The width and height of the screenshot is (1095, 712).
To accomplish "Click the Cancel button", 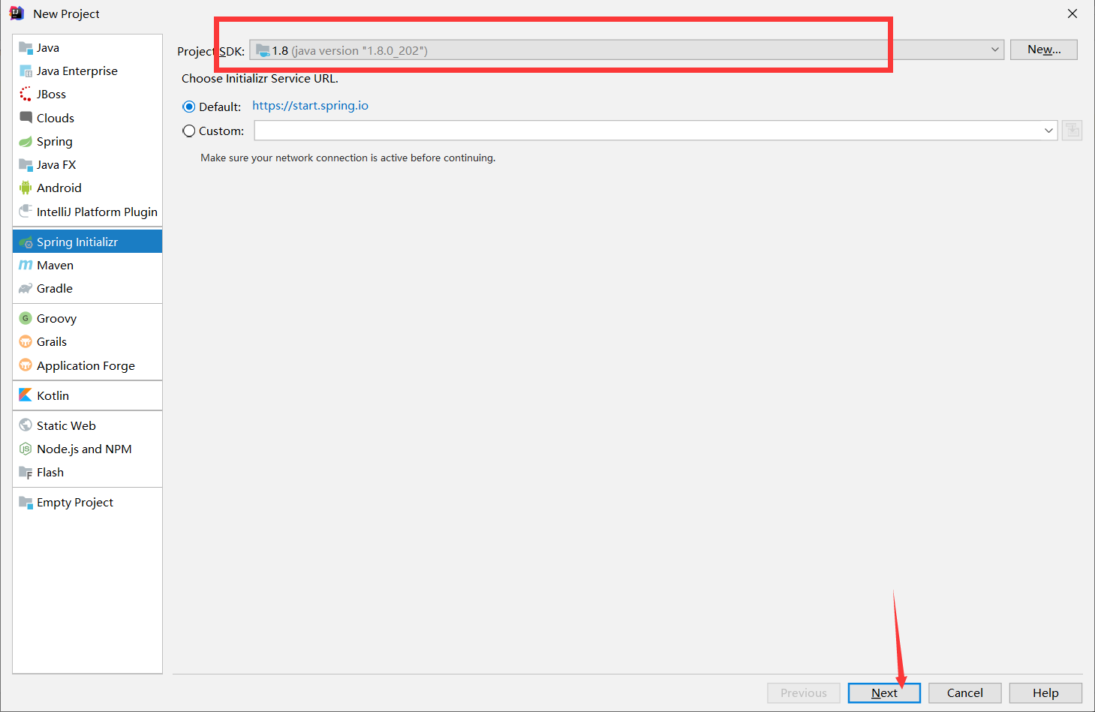I will [x=964, y=692].
